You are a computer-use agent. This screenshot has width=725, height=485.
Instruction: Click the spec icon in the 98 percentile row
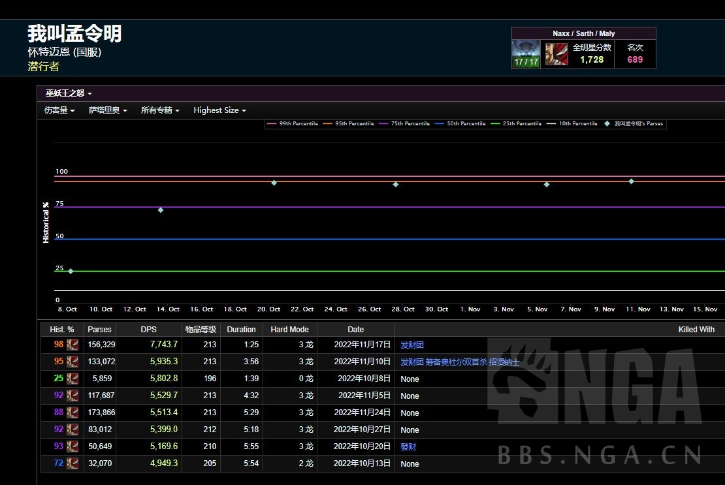coord(72,345)
